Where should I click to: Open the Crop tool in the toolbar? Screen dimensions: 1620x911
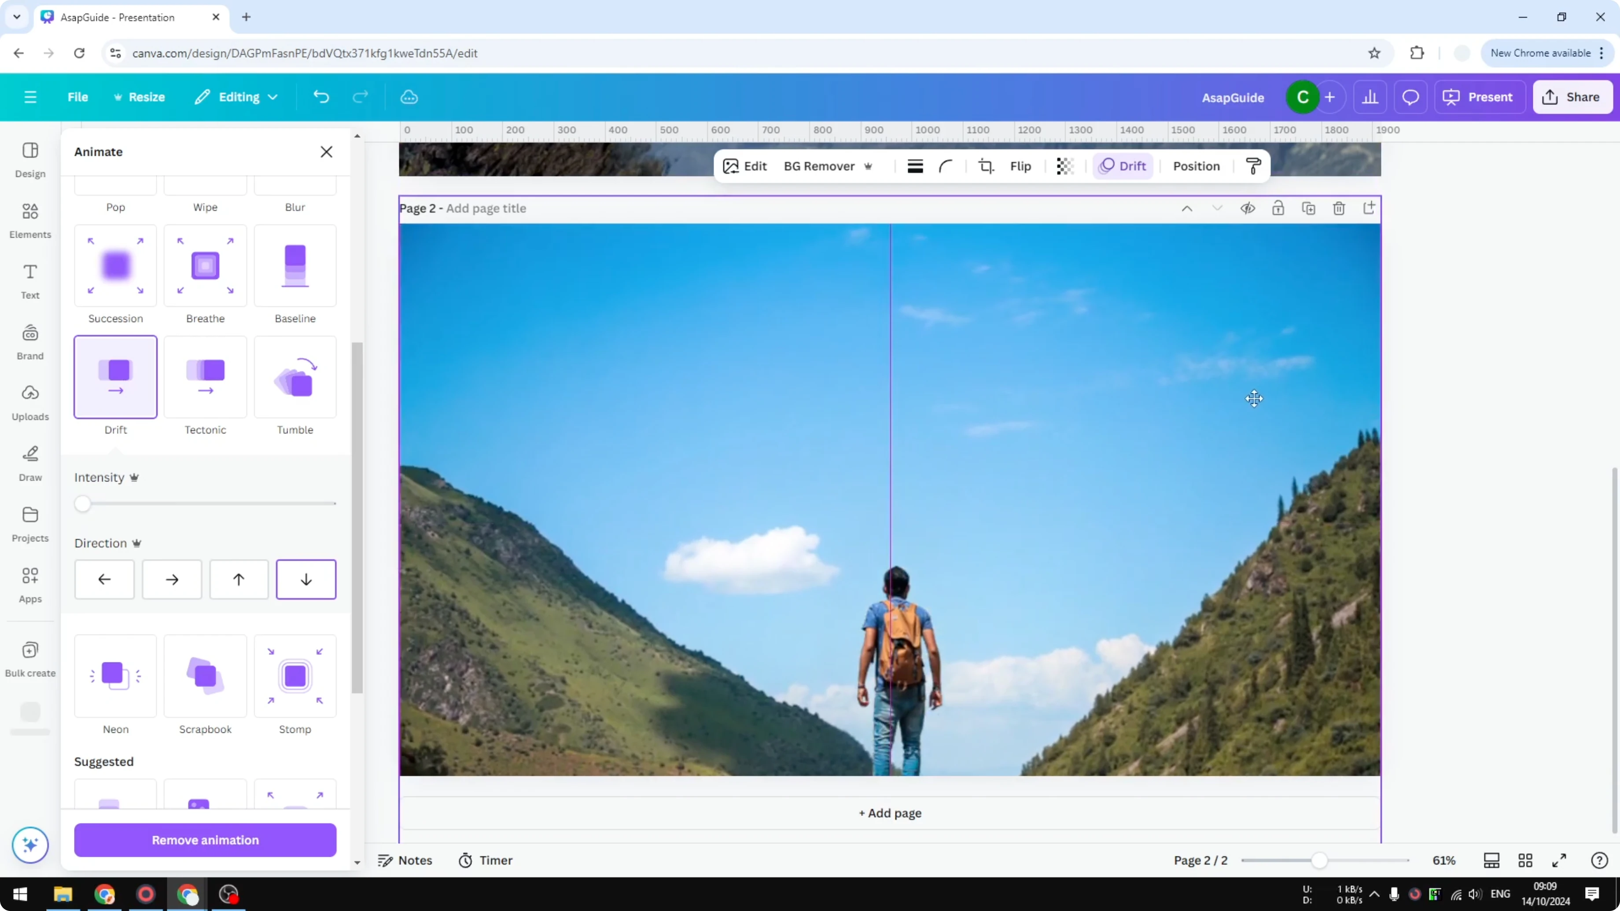tap(986, 166)
